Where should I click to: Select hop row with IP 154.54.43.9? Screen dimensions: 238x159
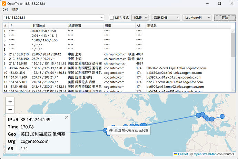[117, 73]
